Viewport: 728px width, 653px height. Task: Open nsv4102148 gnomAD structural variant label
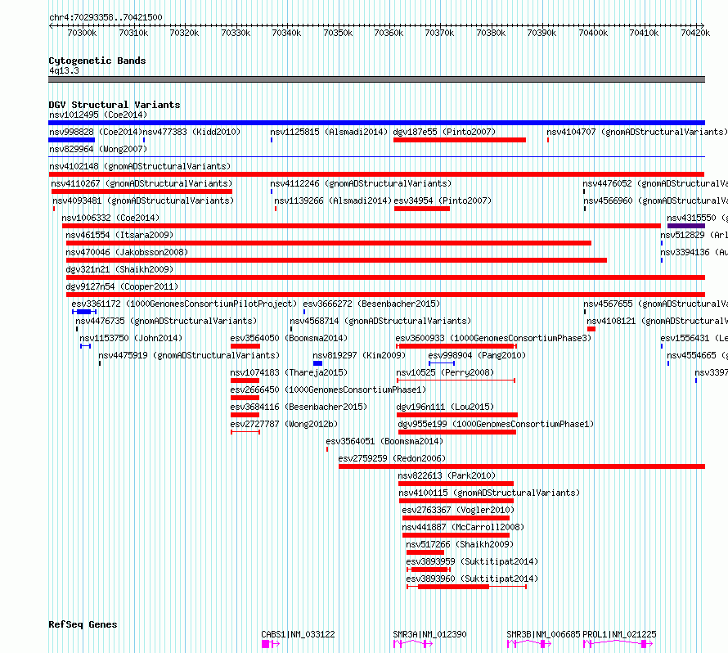click(x=140, y=166)
